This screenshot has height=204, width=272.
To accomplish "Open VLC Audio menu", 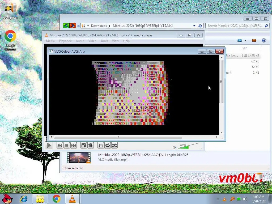I will [80, 41].
